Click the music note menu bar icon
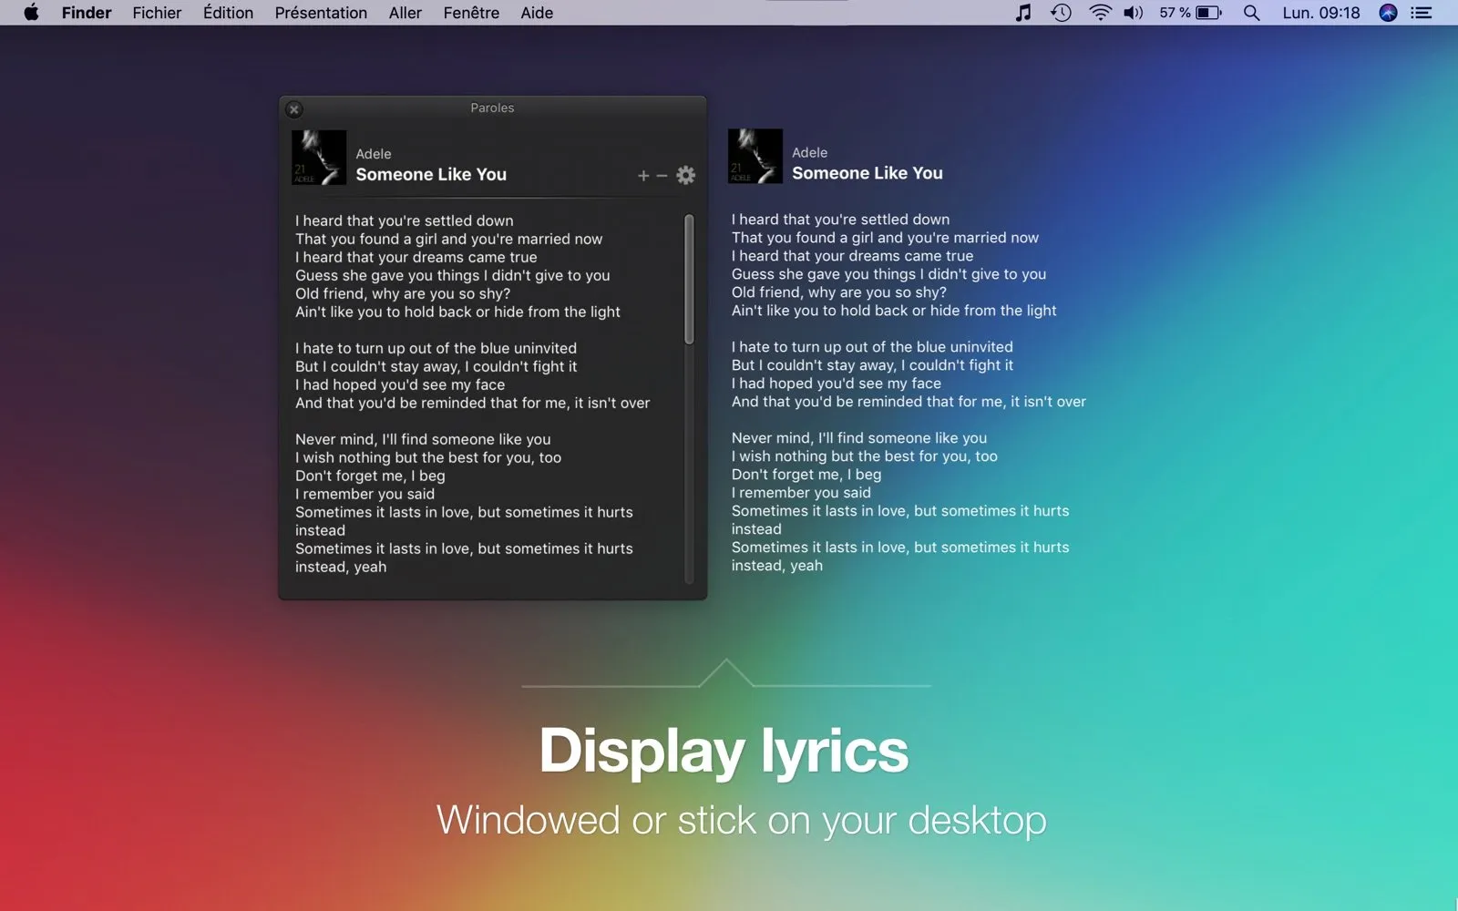1458x911 pixels. 1023,13
